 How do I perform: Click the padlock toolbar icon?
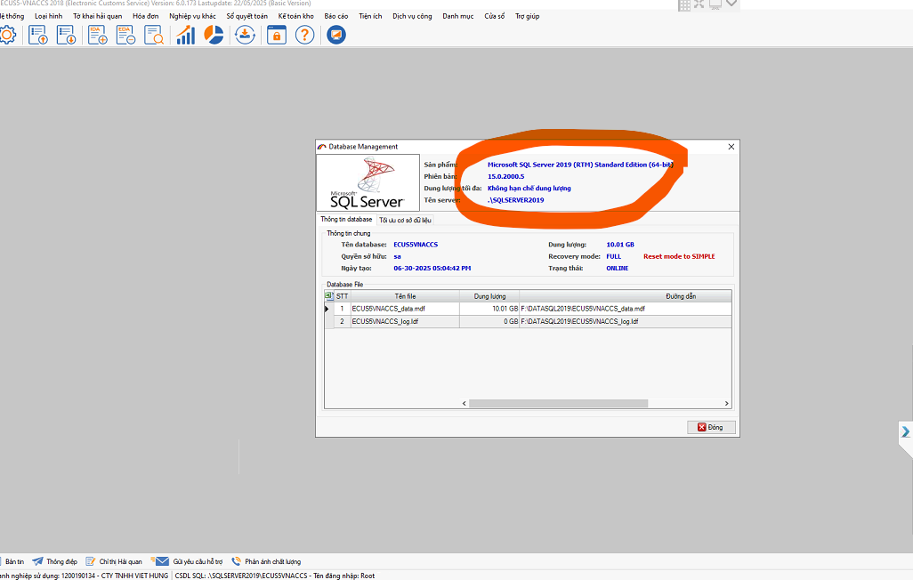pos(276,35)
